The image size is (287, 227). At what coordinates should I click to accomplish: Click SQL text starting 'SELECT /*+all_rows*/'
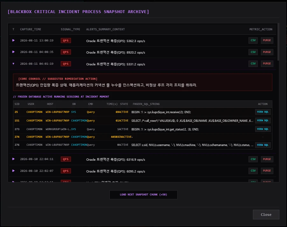click(x=192, y=121)
